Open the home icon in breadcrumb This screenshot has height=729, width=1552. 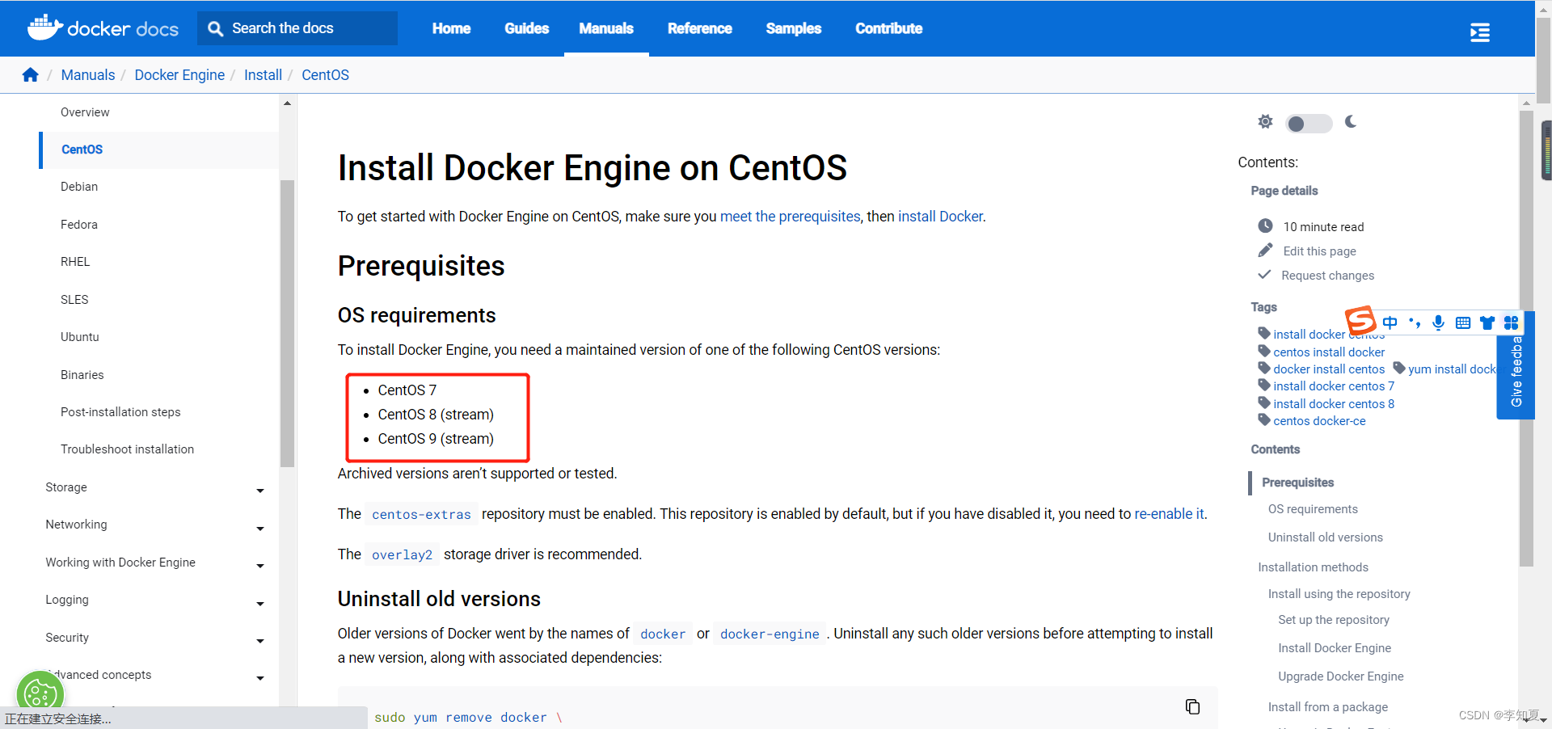click(x=31, y=75)
